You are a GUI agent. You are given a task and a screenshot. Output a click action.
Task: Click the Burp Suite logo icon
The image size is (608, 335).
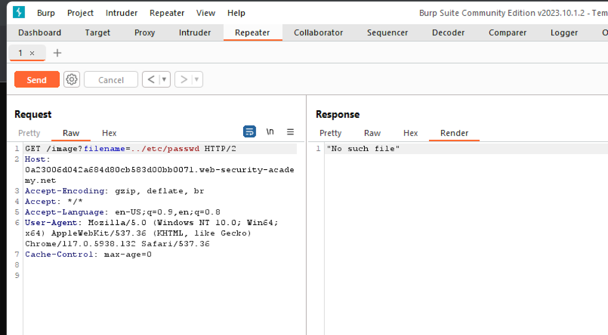[x=19, y=12]
